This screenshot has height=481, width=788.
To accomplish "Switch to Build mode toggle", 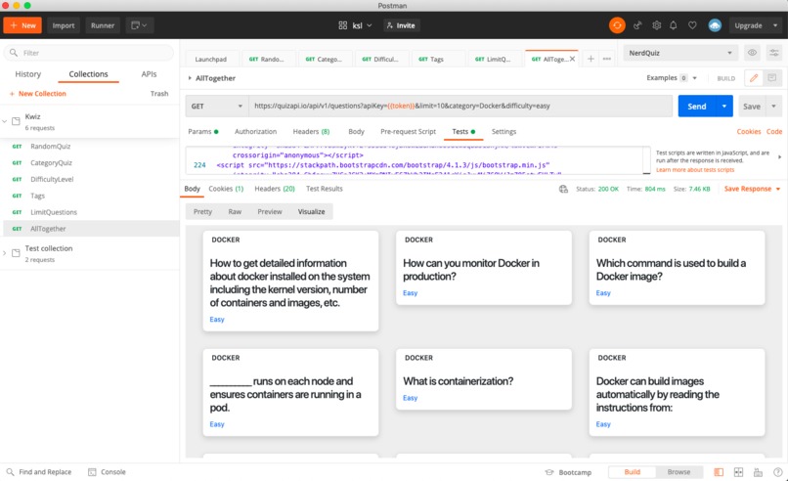I will coord(632,472).
